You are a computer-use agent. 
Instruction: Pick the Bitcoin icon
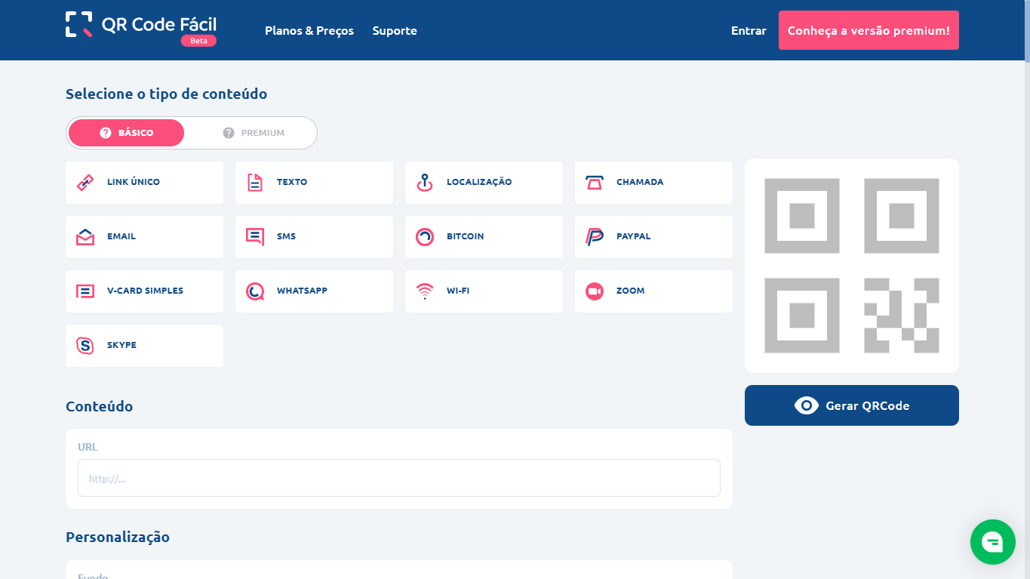point(425,237)
